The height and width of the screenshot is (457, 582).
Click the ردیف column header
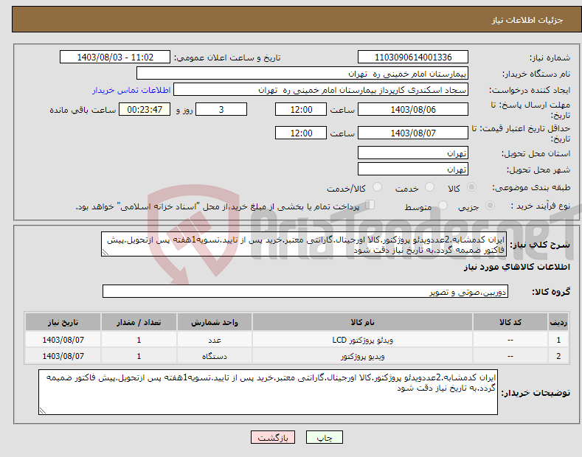(558, 322)
